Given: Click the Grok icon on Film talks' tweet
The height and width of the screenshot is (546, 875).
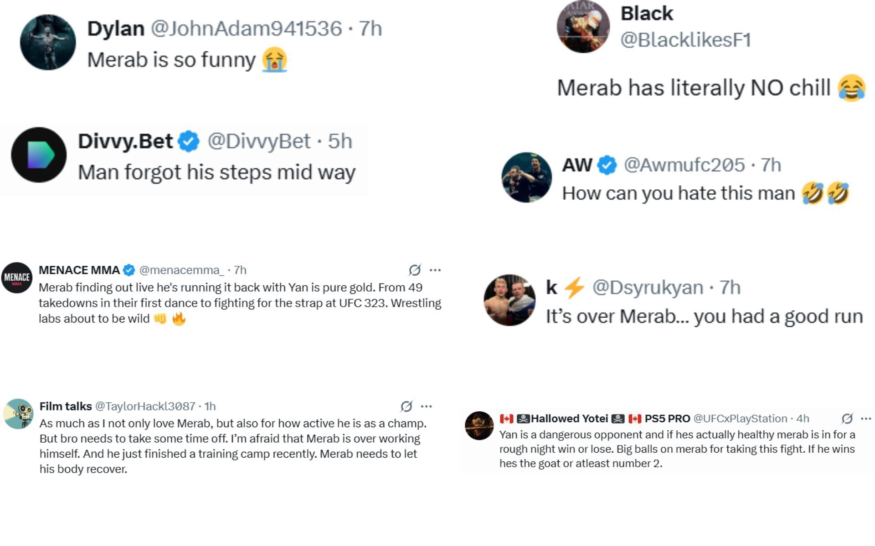Looking at the screenshot, I should coord(406,406).
